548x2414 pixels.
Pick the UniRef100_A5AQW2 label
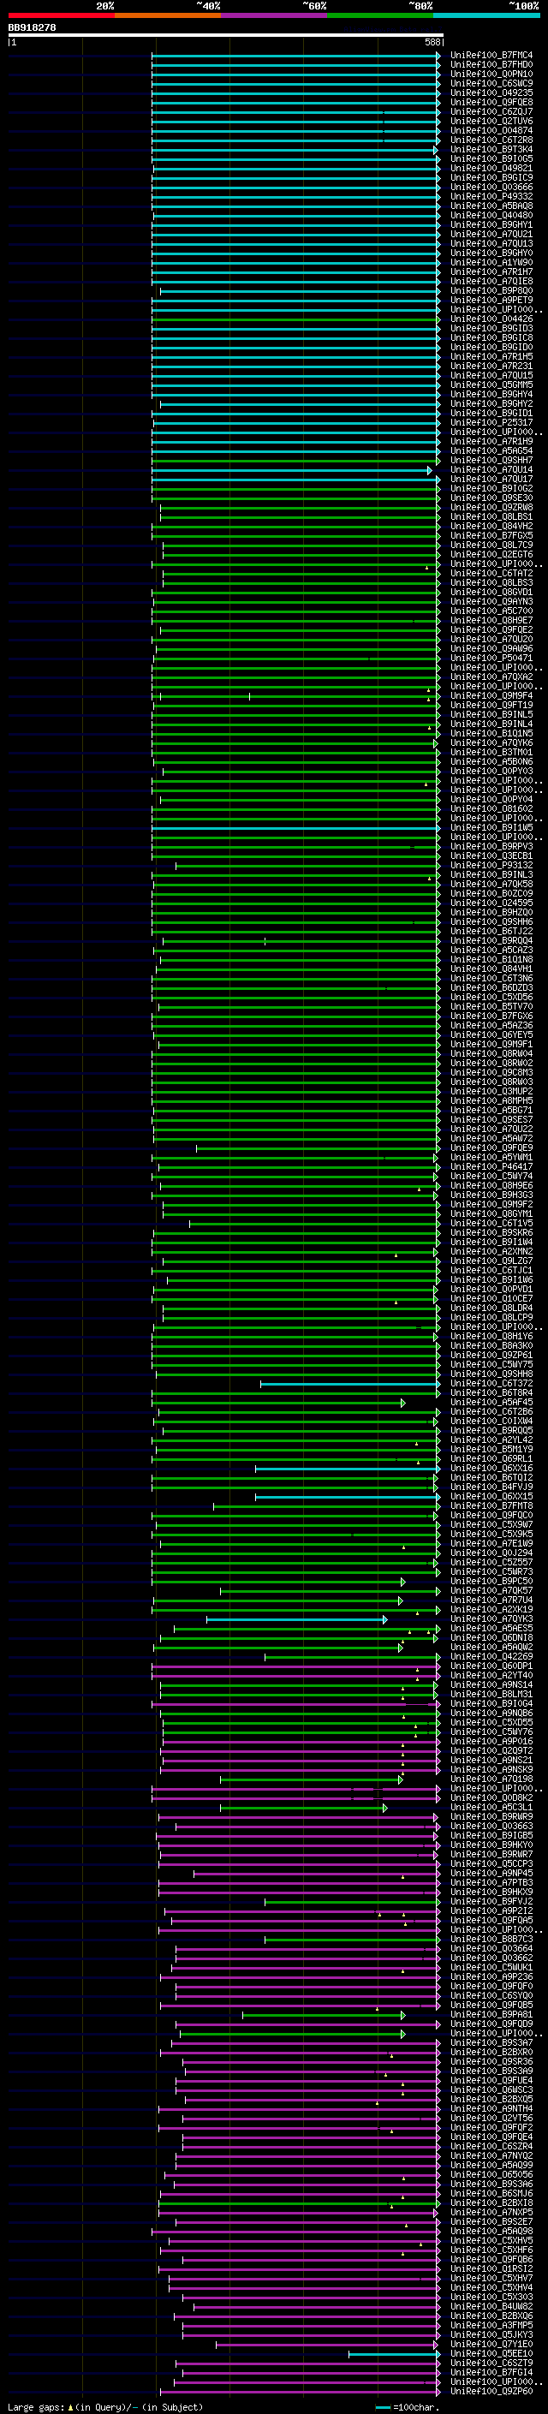pyautogui.click(x=491, y=1648)
